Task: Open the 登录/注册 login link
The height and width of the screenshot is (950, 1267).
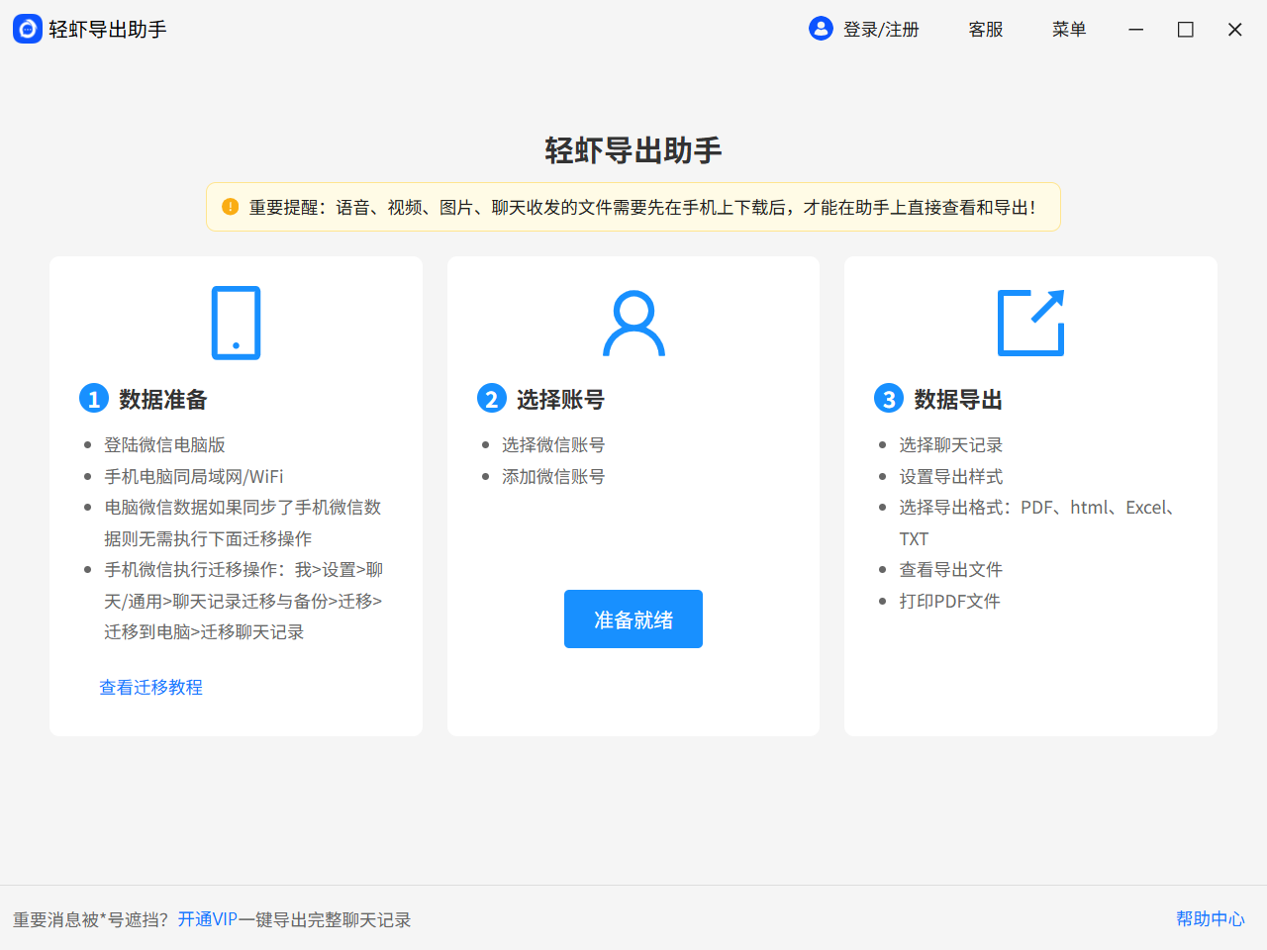Action: point(881,30)
